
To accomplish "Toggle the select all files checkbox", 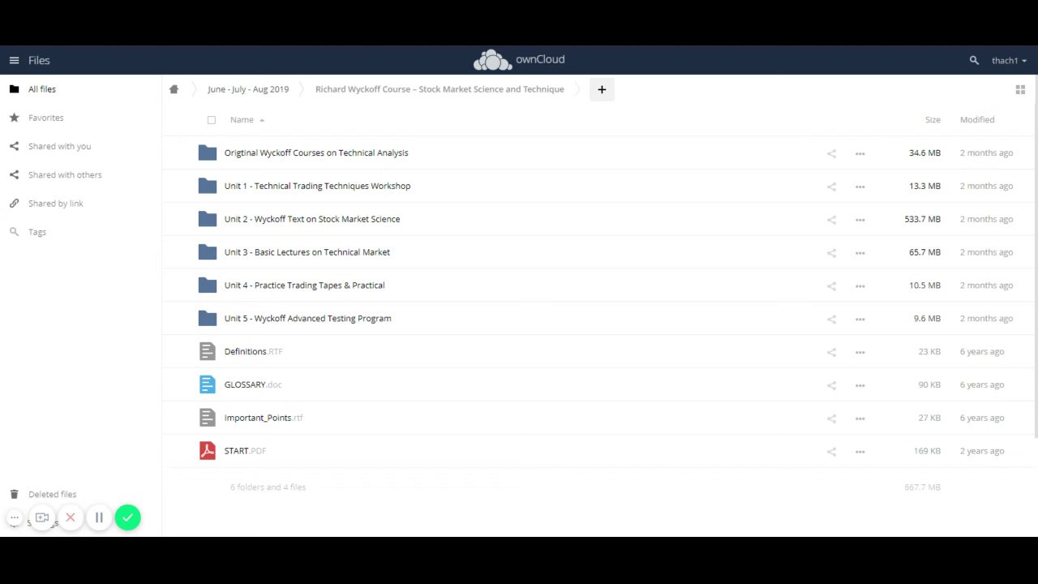I will 212,120.
